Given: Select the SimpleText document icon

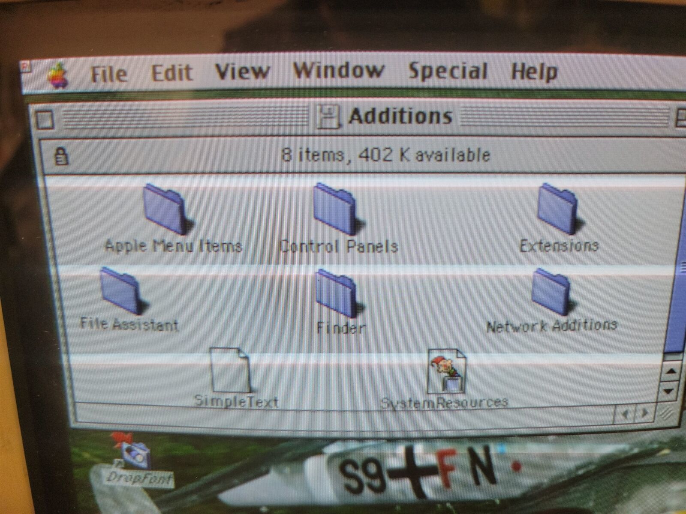Looking at the screenshot, I should 230,370.
